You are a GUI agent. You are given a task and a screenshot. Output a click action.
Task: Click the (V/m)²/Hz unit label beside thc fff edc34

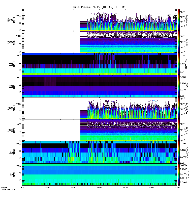(187, 108)
